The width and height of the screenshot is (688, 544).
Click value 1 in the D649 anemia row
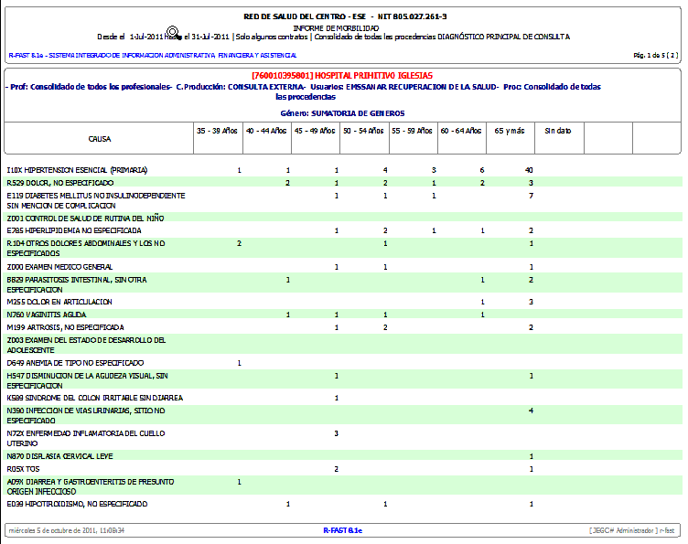239,363
